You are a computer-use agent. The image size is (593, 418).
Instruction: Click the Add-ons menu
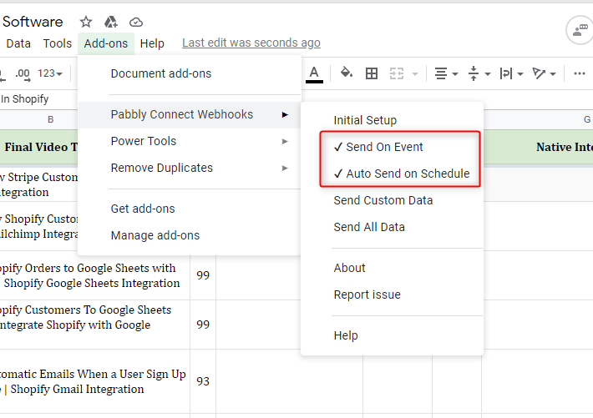(x=106, y=43)
